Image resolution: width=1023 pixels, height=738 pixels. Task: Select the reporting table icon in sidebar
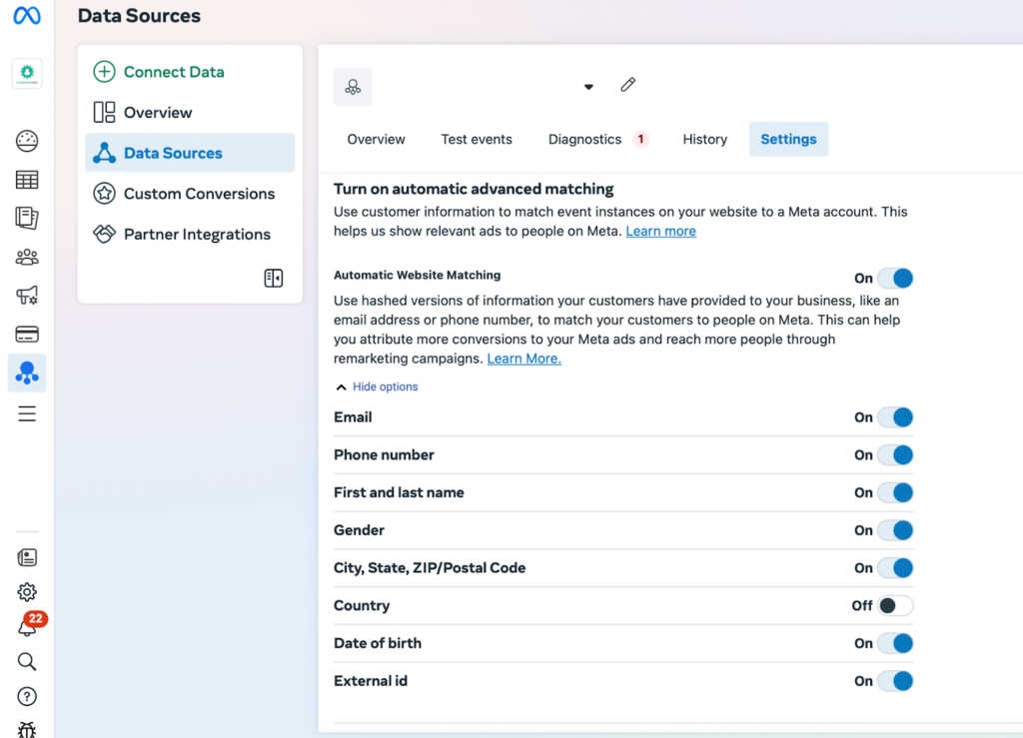(26, 180)
